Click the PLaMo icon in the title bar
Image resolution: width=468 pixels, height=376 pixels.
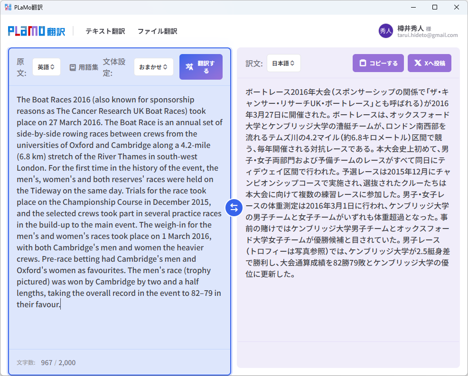tap(8, 7)
